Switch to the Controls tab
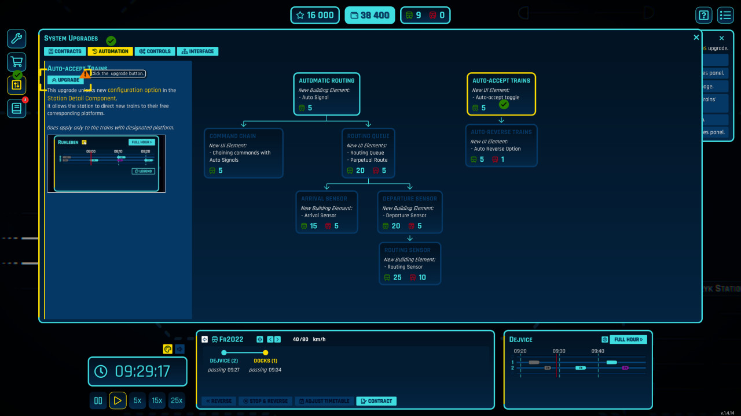The width and height of the screenshot is (741, 416). [155, 51]
